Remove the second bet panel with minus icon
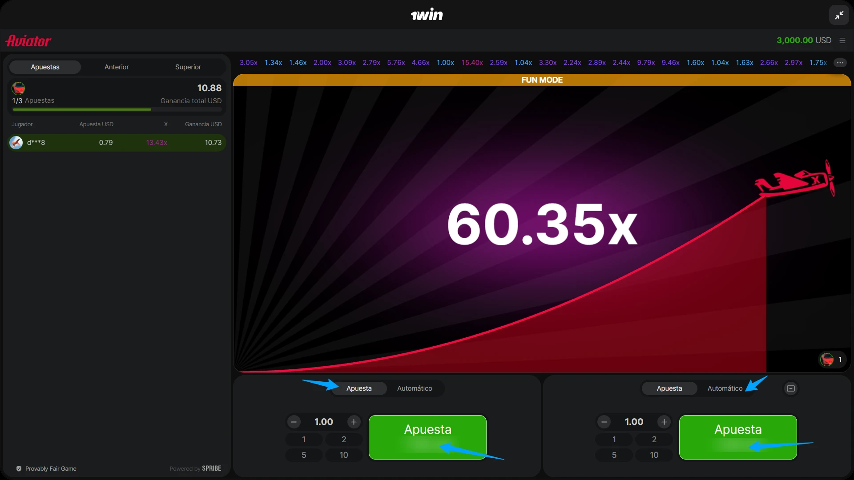 pos(791,388)
